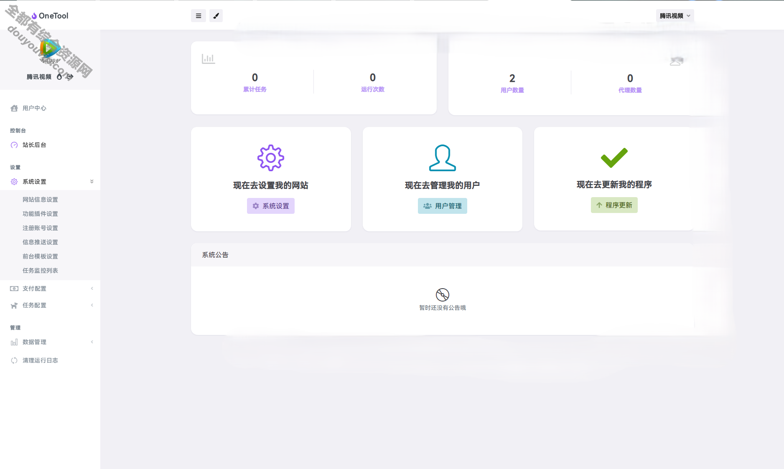Open 注册账号设置 submenu item
Image resolution: width=784 pixels, height=469 pixels.
tap(40, 228)
